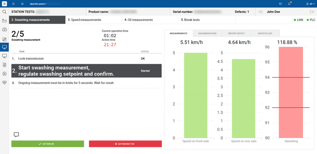This screenshot has height=154, width=317.
Task: Open notifications bell icon
Action: (x=289, y=4)
